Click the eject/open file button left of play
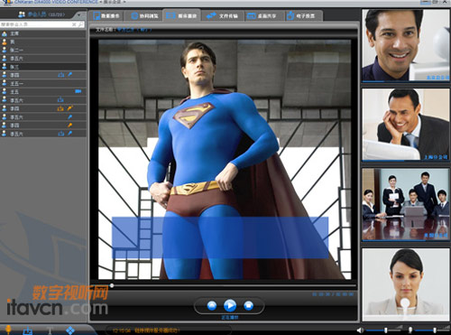 coord(212,305)
